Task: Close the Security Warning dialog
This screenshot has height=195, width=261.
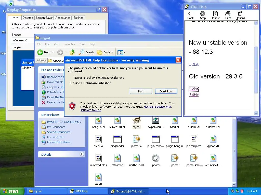Action: [178, 60]
